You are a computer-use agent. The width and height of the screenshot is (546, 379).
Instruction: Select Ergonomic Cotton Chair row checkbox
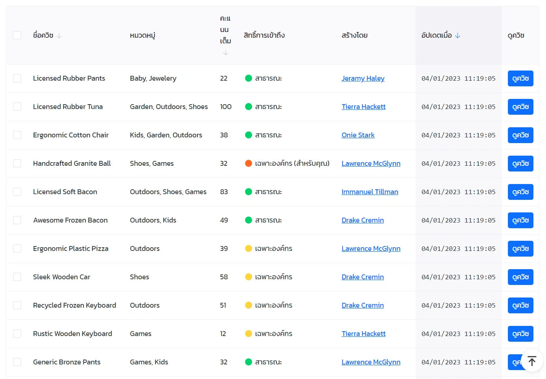tap(17, 135)
